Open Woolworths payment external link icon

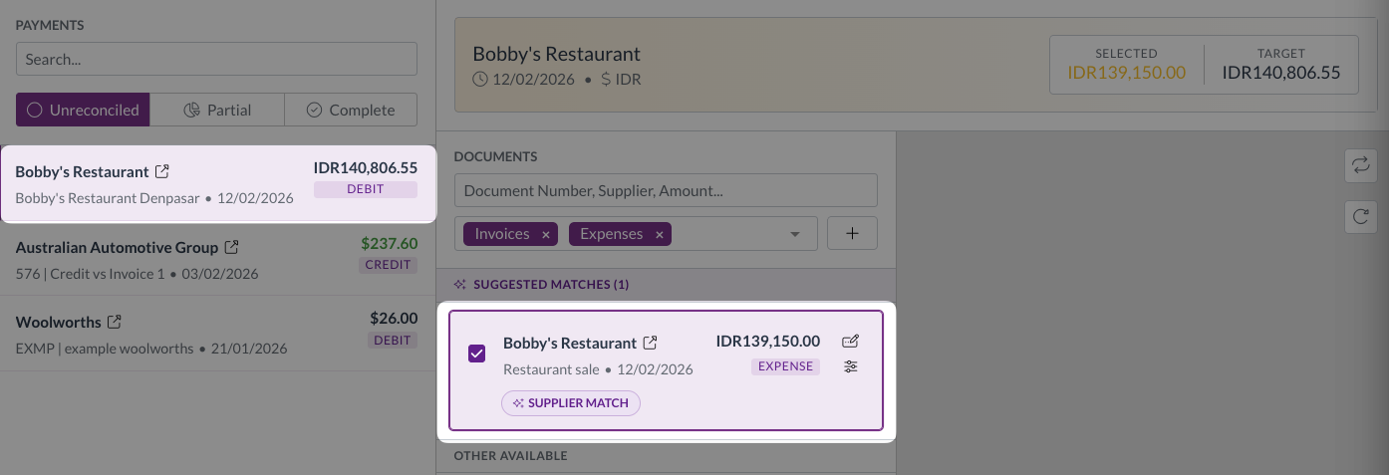tap(115, 323)
